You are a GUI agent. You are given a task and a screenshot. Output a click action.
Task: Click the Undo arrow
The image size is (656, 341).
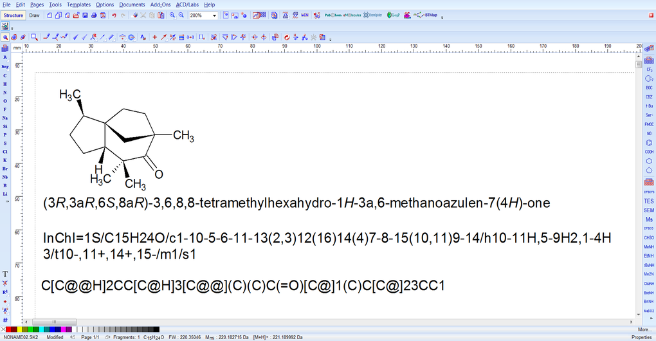click(114, 15)
